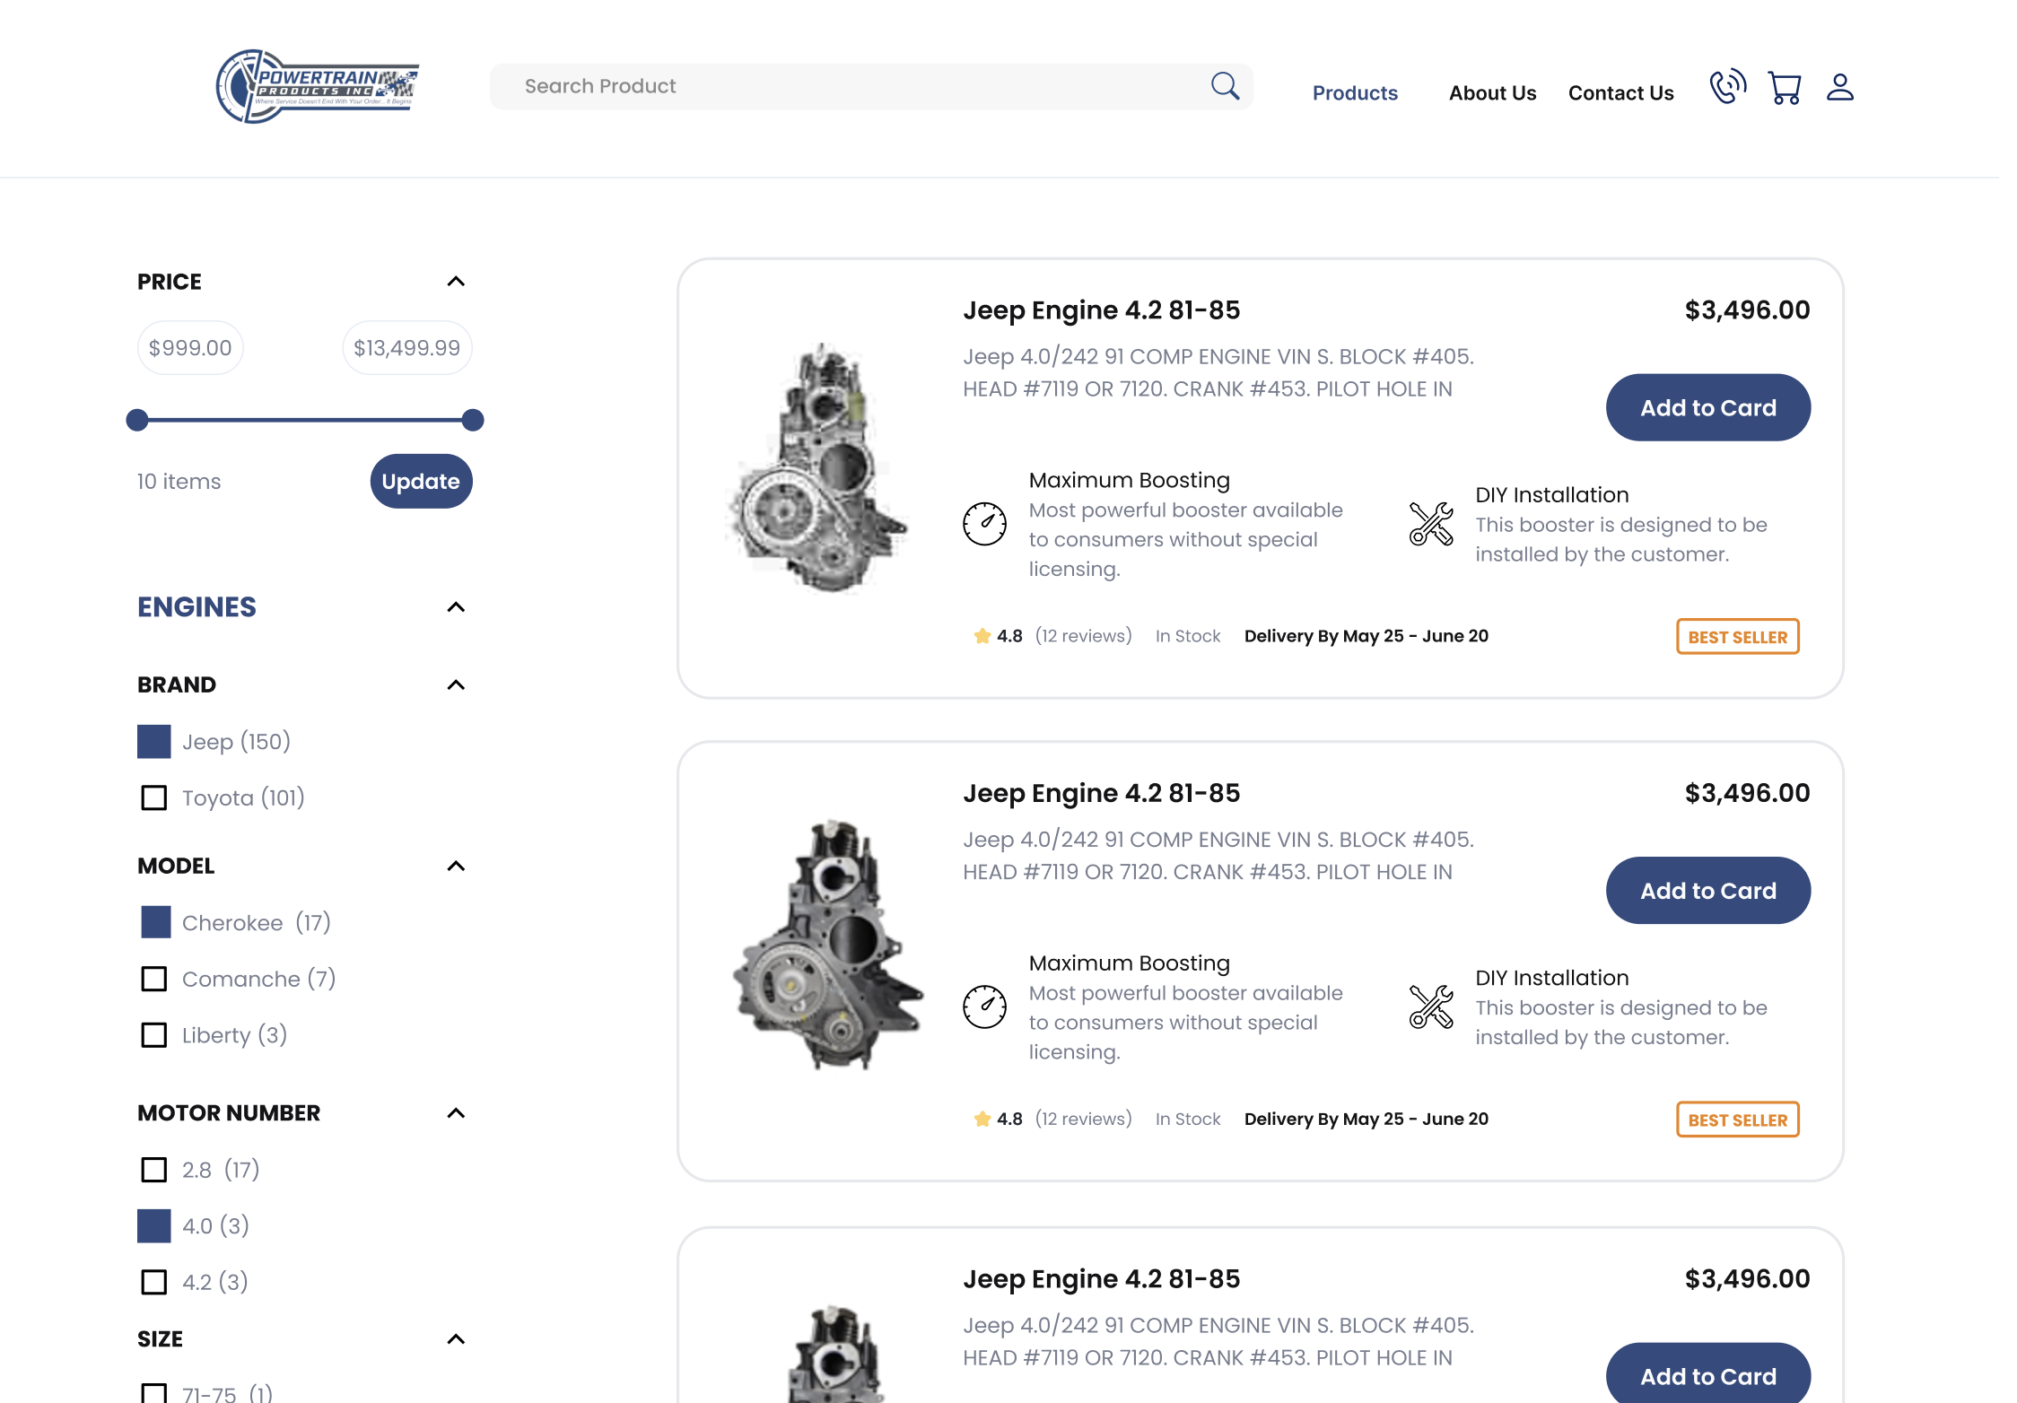
Task: Click (12 reviews) on first card
Action: pos(1083,636)
